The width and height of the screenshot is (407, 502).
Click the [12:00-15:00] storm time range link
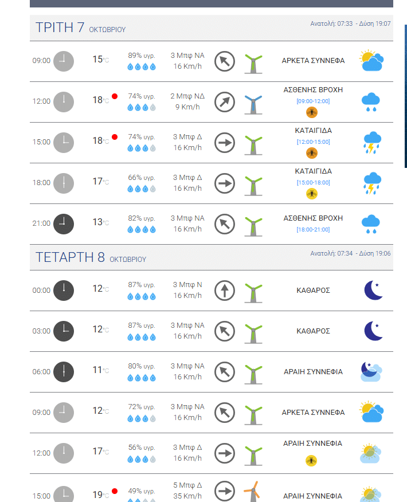click(x=313, y=142)
